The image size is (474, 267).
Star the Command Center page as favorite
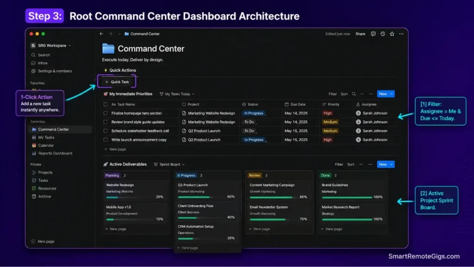point(392,34)
